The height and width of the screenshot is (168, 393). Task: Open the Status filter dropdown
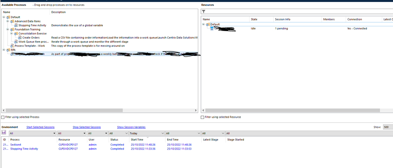[x=127, y=133]
